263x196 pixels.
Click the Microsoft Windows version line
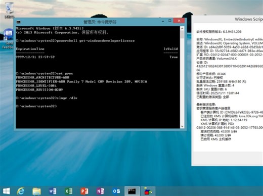tap(50, 28)
